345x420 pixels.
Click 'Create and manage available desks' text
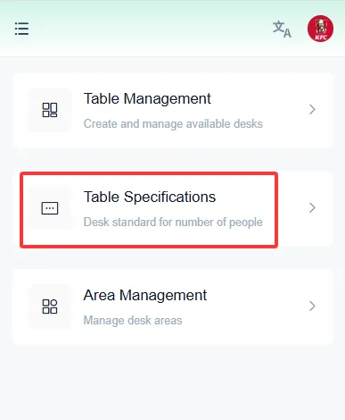[173, 124]
